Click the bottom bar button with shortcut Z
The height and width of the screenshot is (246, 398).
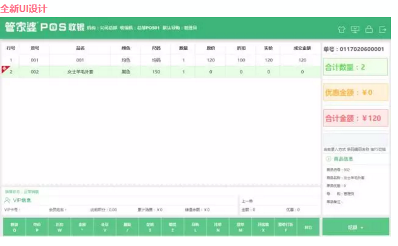click(172, 227)
